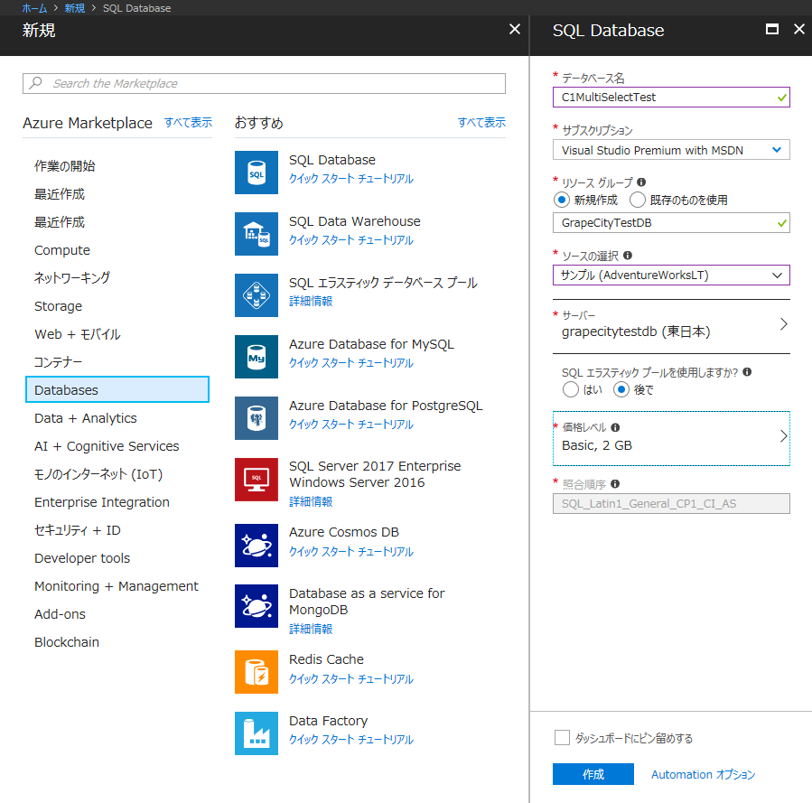Close the SQL Database blade
812x803 pixels.
pos(799,30)
